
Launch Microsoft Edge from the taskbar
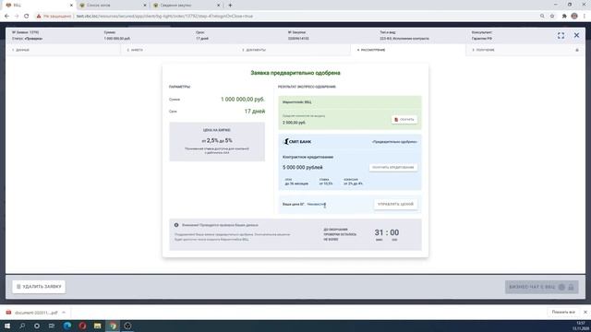67,326
